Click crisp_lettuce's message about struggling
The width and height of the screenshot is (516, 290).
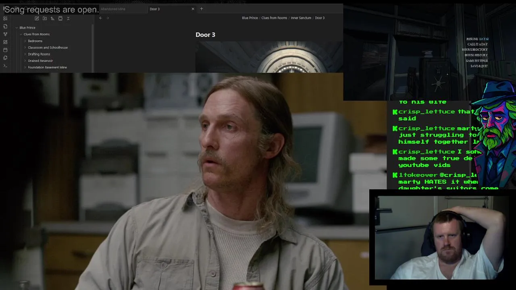[x=435, y=135]
